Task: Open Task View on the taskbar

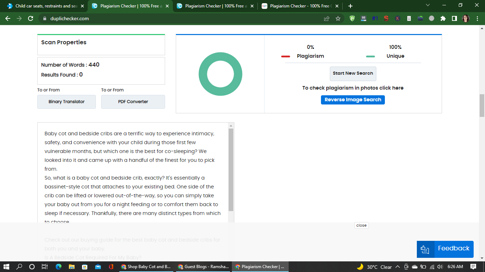Action: (45, 267)
